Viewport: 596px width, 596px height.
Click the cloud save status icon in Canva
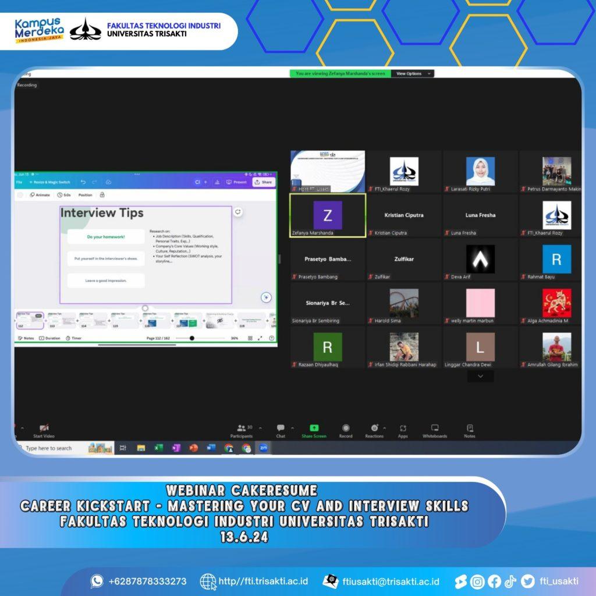click(x=108, y=182)
